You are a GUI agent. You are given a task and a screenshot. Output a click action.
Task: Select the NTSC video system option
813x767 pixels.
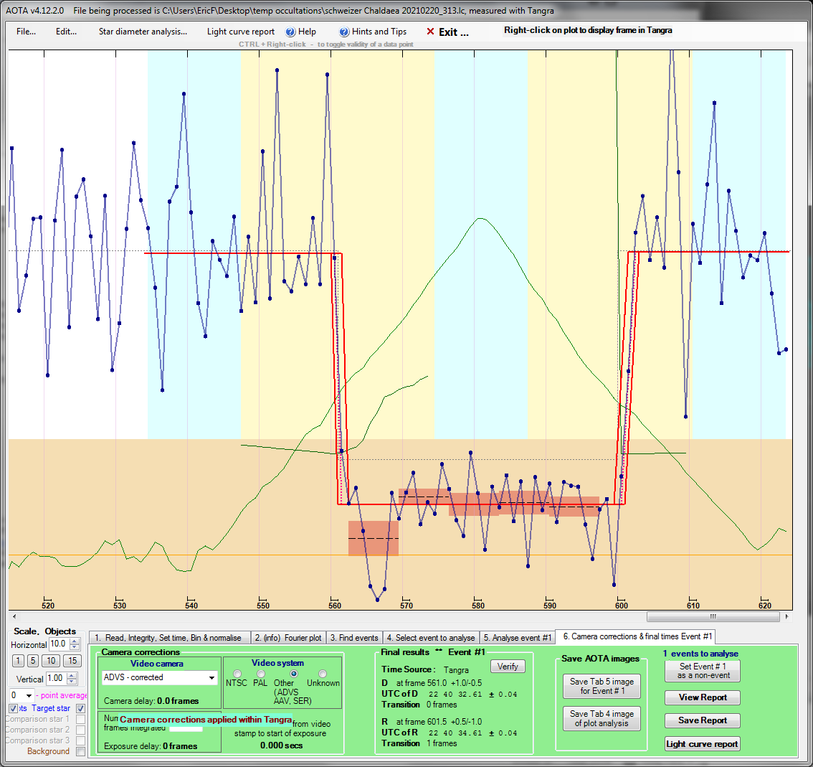(x=237, y=674)
